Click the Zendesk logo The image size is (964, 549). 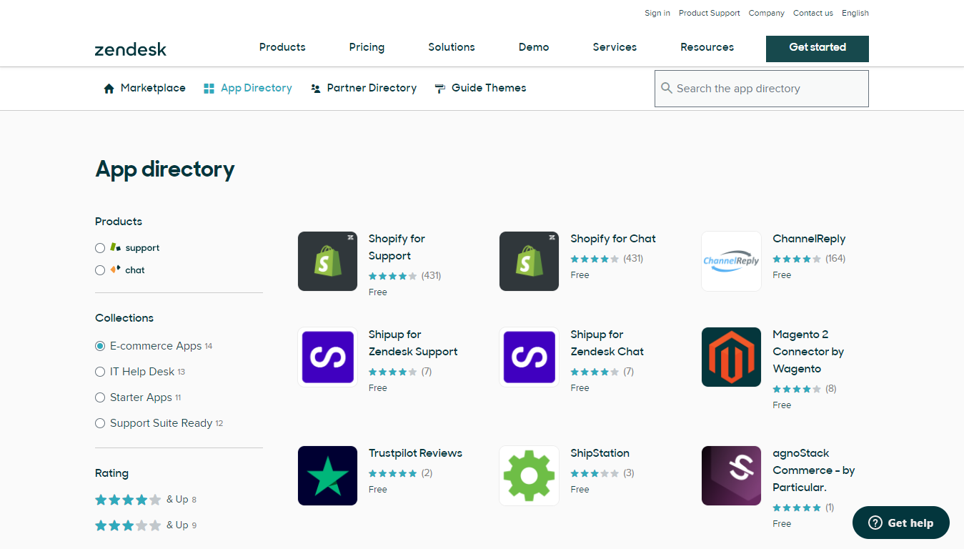pos(131,49)
